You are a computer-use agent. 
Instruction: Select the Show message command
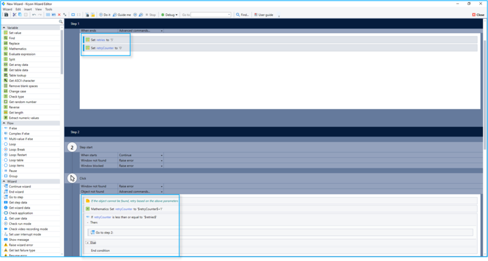coord(20,239)
